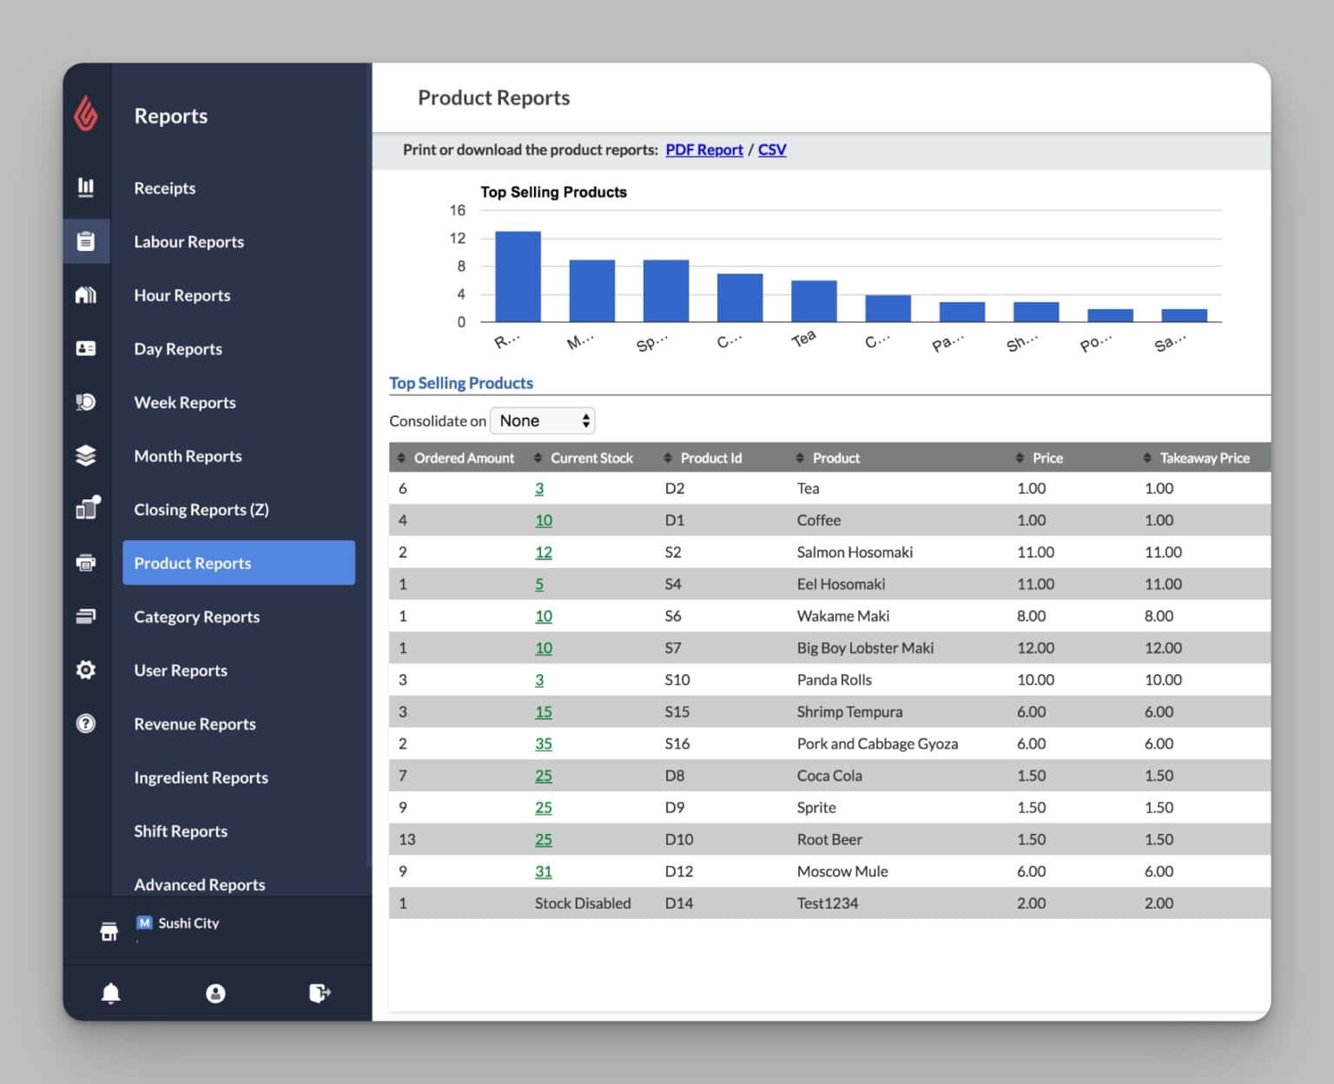Click the logout door icon
The width and height of the screenshot is (1334, 1084).
pos(320,993)
